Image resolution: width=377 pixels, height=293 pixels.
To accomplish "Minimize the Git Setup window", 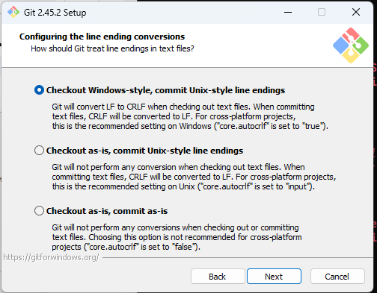I will [288, 12].
